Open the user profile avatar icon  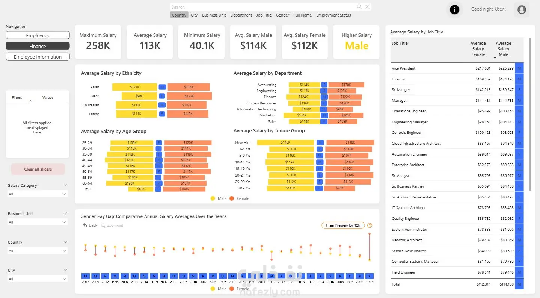522,10
